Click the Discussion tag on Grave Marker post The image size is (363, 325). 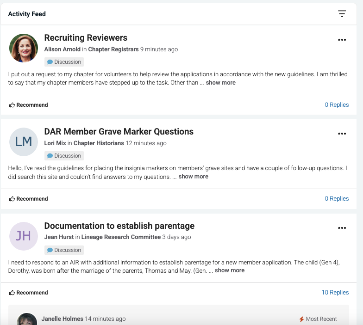tap(64, 156)
